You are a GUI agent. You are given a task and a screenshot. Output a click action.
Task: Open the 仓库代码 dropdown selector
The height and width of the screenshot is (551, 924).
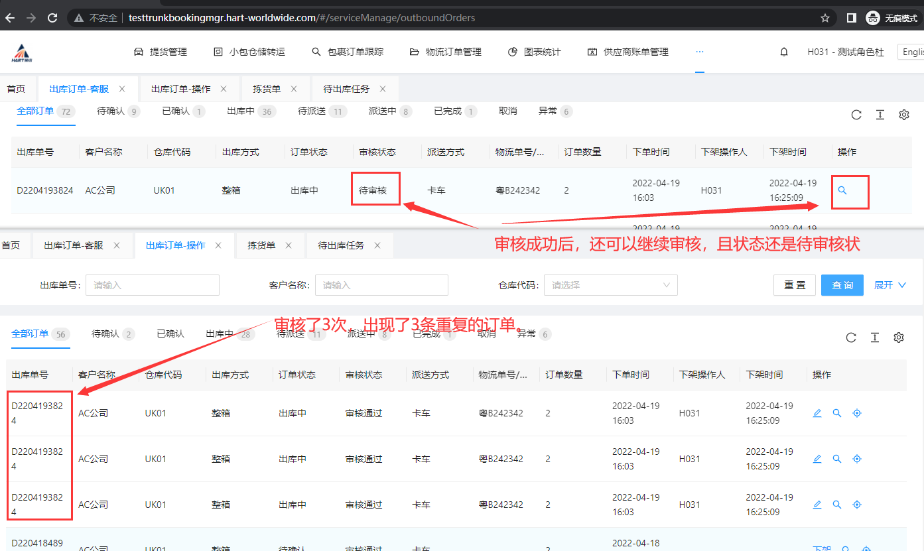[610, 285]
